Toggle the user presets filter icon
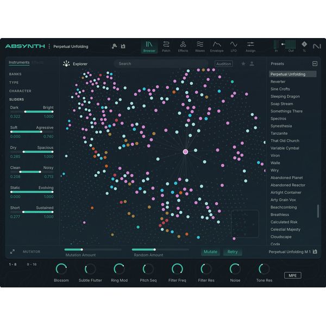This screenshot has width=326, height=326. 252,64
